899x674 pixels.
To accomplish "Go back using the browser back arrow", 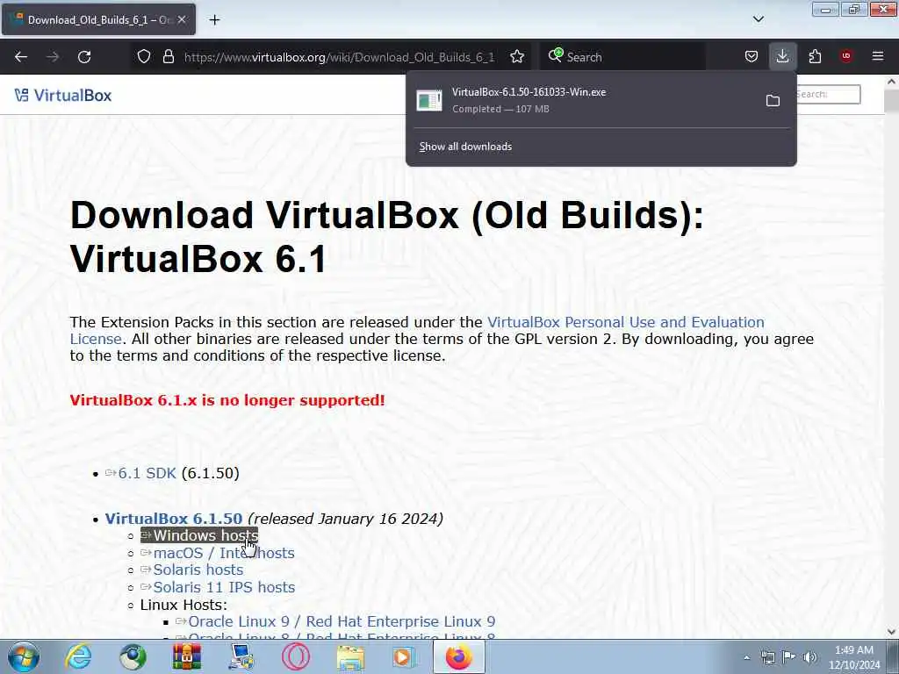I will click(x=21, y=57).
